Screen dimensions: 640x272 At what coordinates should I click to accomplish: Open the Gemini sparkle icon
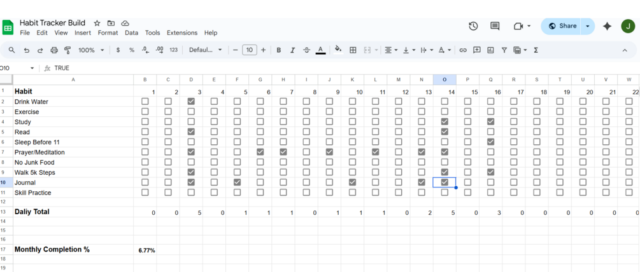pos(607,26)
